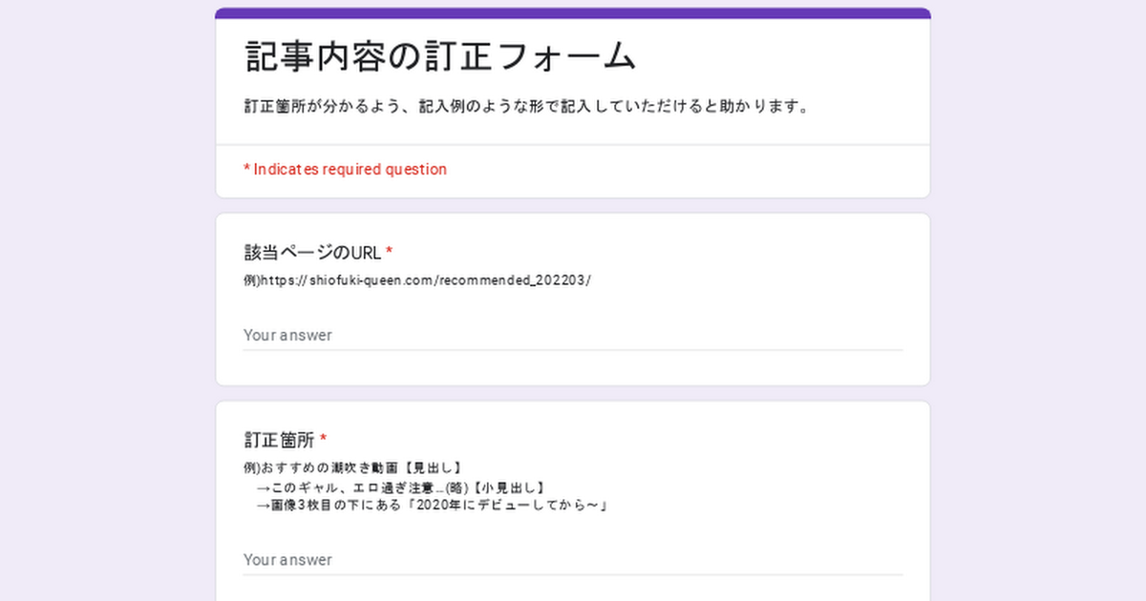Click the example line mentioning 画像3枚目の下にある
This screenshot has width=1146, height=601.
433,505
